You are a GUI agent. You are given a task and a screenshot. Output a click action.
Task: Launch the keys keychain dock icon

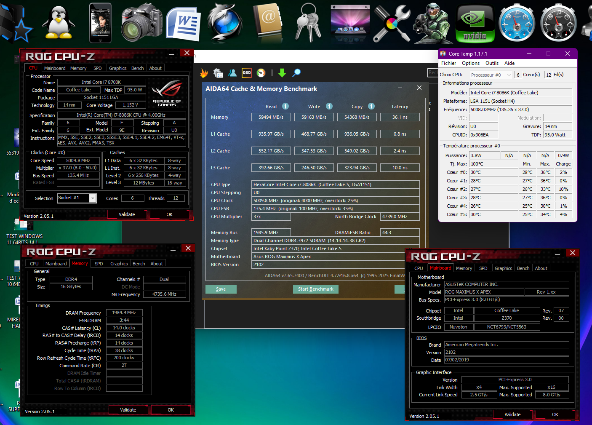tap(308, 23)
